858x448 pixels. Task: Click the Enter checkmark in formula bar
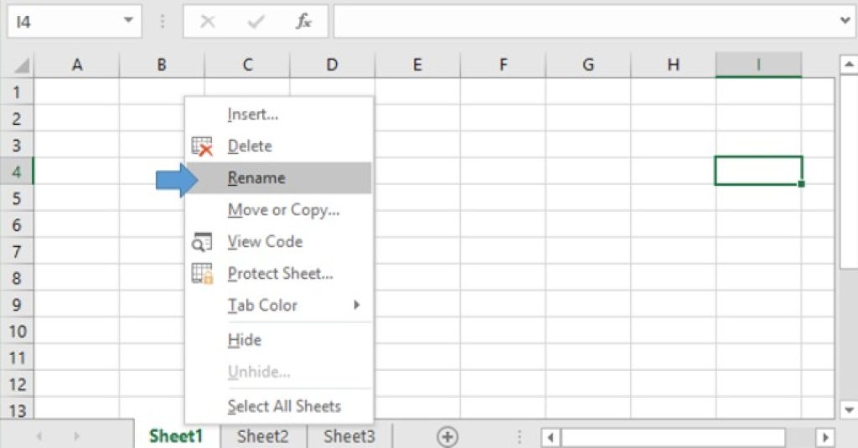pyautogui.click(x=256, y=22)
